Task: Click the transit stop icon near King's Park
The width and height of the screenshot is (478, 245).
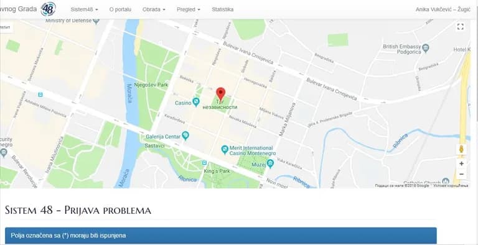Action: tap(205, 163)
